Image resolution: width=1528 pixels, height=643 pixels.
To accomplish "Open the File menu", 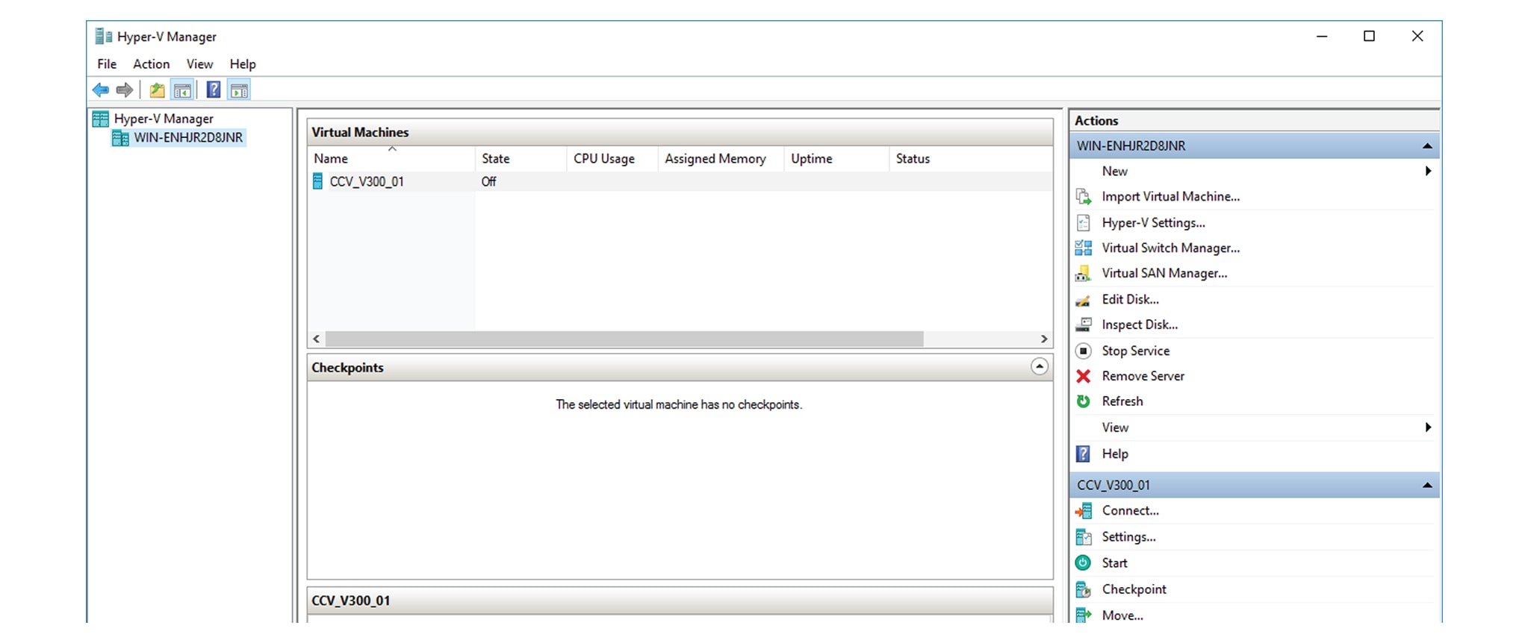I will pos(107,64).
